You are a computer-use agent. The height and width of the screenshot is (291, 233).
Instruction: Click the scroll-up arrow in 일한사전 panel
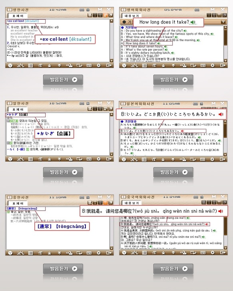[x=112, y=114]
